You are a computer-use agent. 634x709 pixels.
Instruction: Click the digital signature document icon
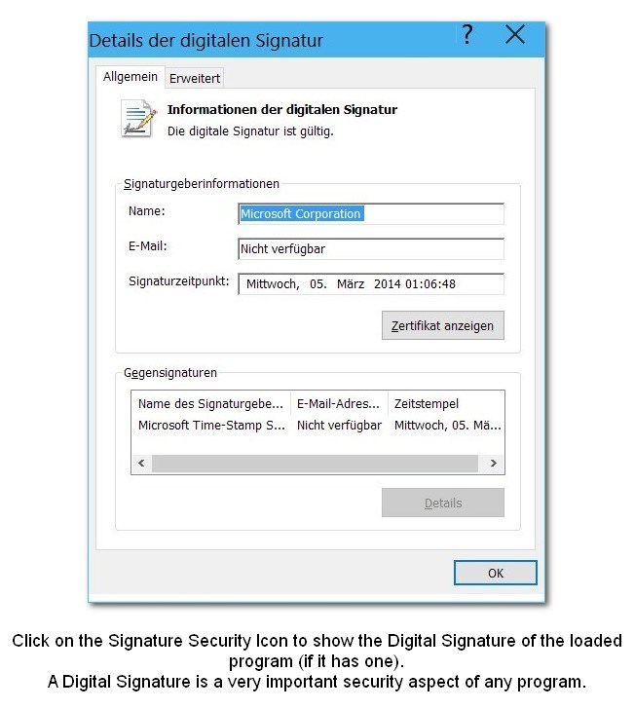[138, 118]
